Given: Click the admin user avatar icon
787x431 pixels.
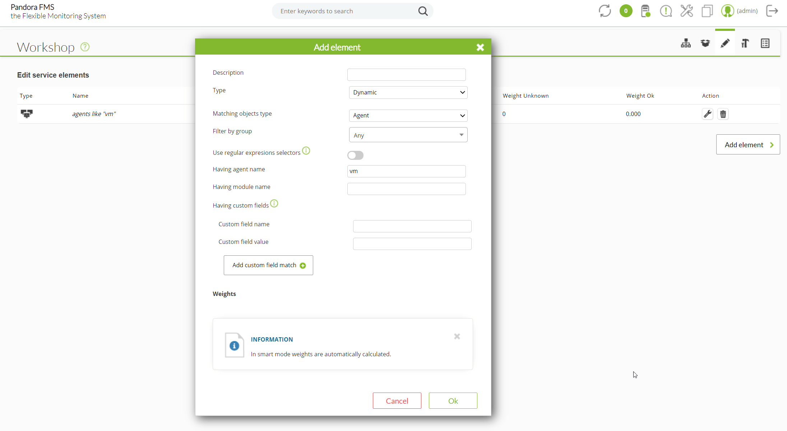Looking at the screenshot, I should point(727,11).
